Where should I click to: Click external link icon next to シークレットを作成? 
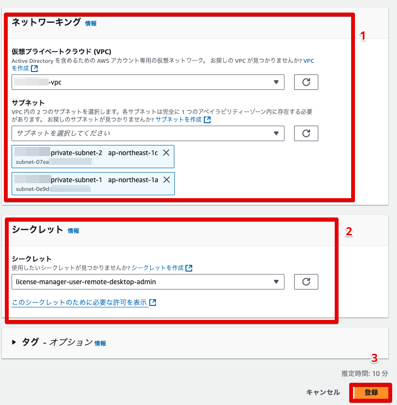(x=189, y=268)
